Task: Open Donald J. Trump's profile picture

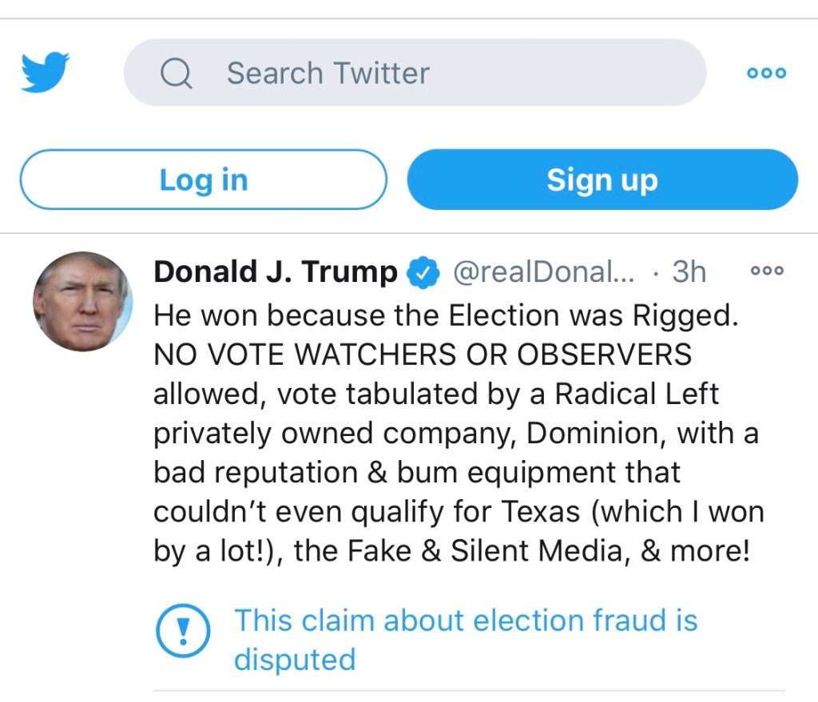Action: [x=82, y=301]
